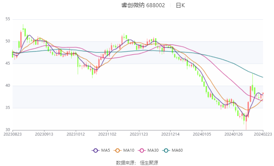Toggle the MA10 legend line
The height and width of the screenshot is (166, 274).
[124, 150]
